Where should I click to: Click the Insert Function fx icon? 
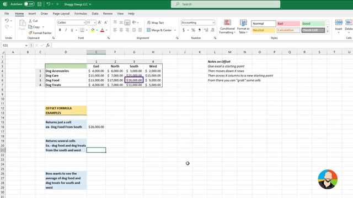pyautogui.click(x=48, y=45)
